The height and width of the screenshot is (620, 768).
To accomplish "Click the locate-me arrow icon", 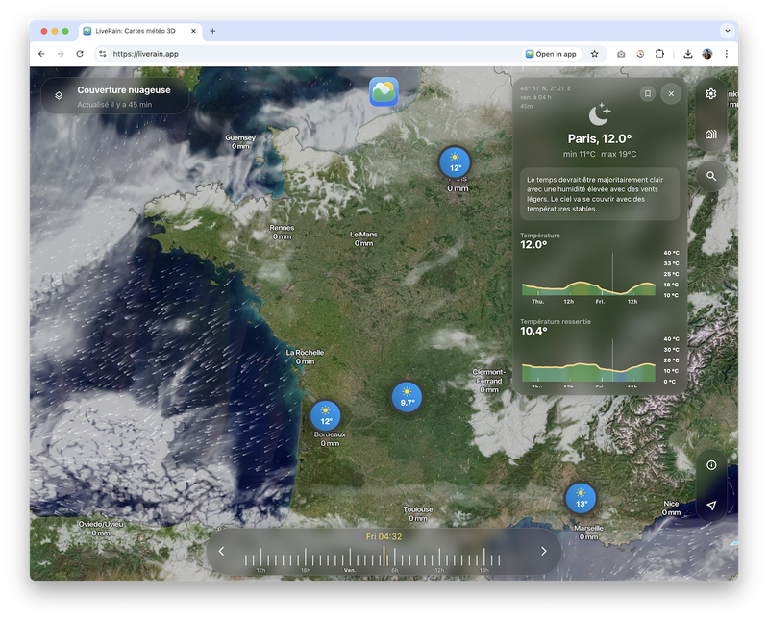I will tap(711, 506).
